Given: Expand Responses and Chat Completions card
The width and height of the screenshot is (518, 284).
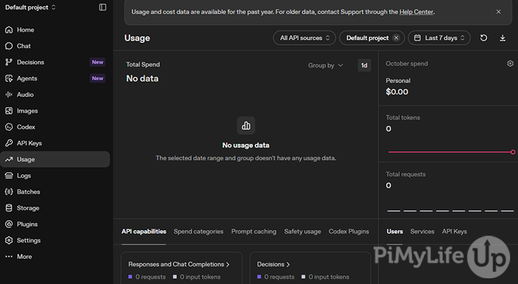Looking at the screenshot, I should (179, 264).
